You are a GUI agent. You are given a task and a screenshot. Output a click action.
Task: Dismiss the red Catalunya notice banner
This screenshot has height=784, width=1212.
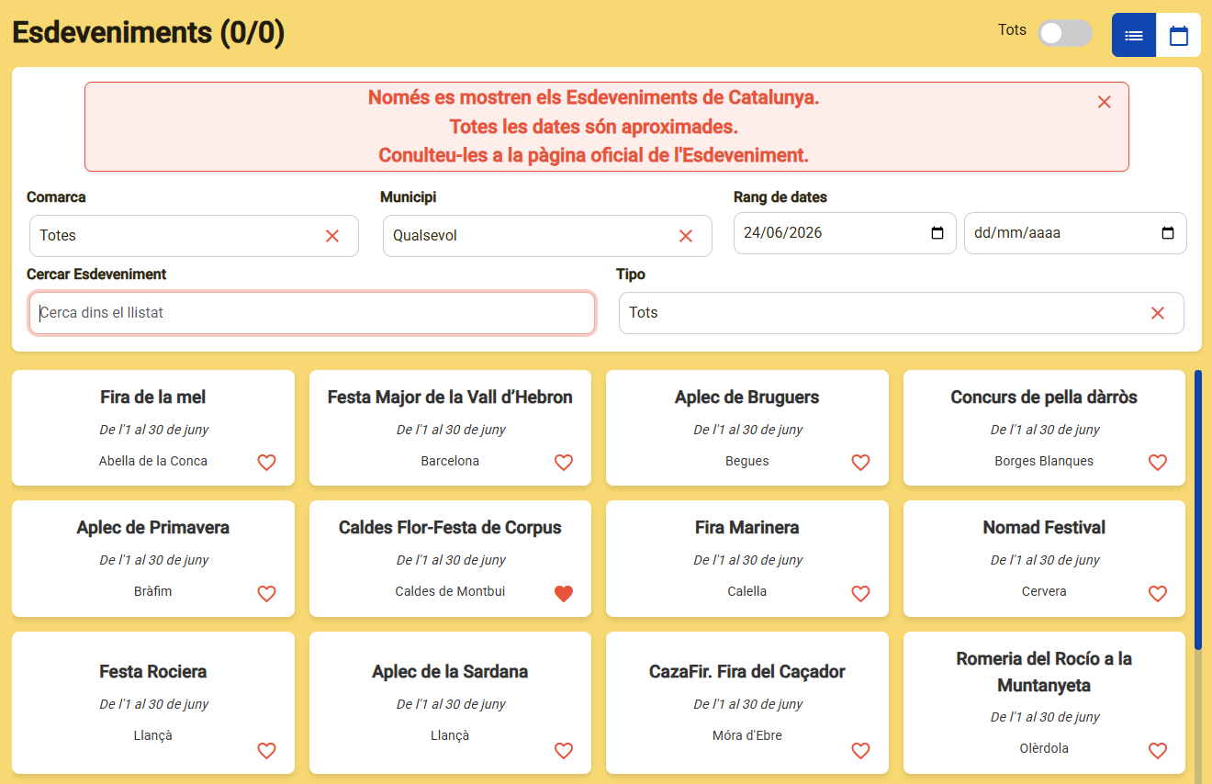pos(1105,102)
